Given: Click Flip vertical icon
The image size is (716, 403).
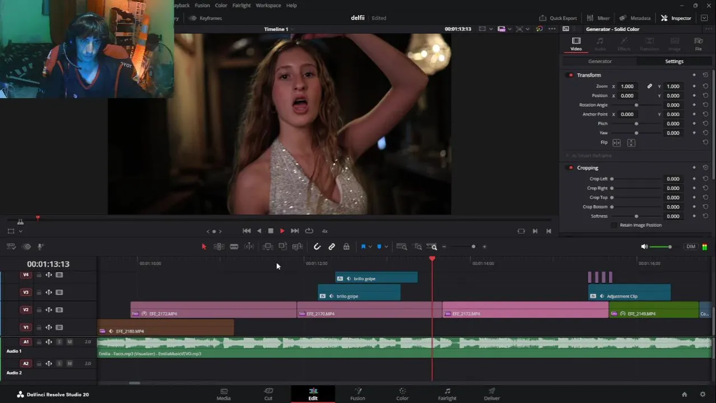Looking at the screenshot, I should click(631, 143).
